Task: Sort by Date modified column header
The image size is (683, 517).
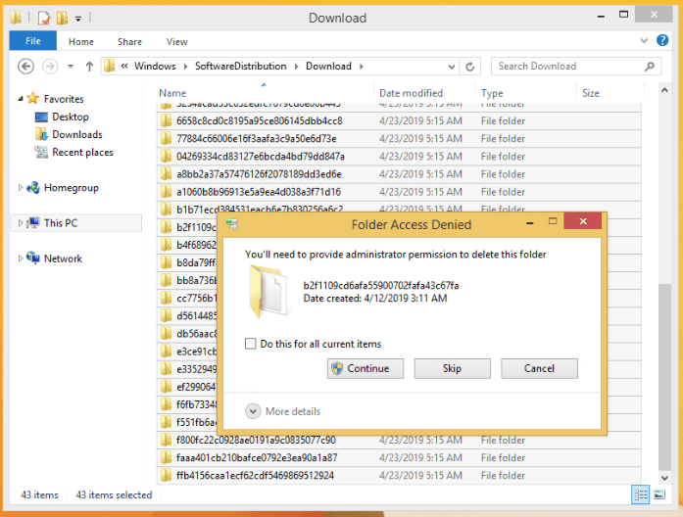Action: click(x=411, y=93)
